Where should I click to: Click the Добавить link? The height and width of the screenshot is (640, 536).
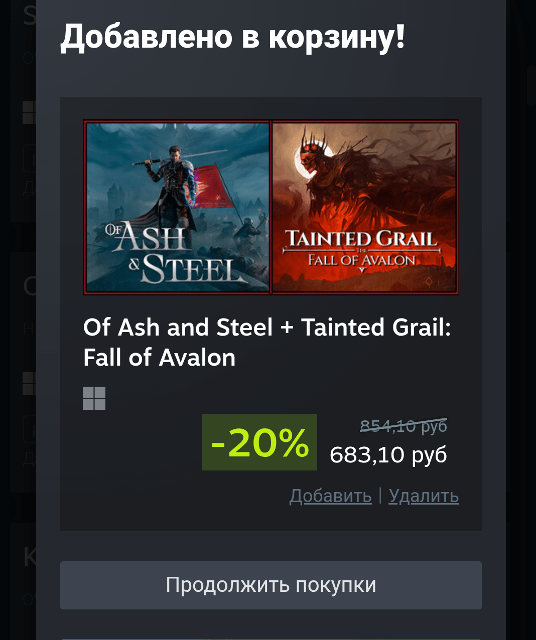[x=330, y=496]
